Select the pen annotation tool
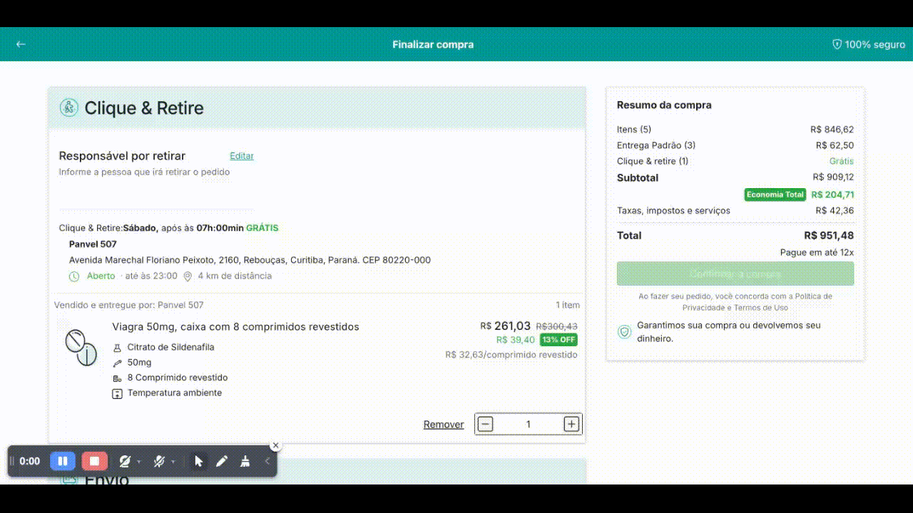The height and width of the screenshot is (513, 913). click(x=222, y=461)
